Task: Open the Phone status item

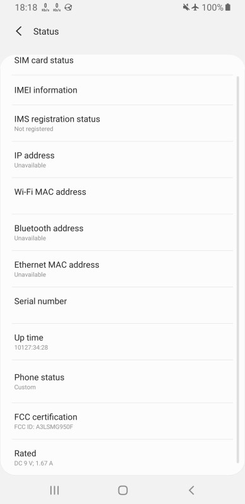Action: pyautogui.click(x=122, y=381)
